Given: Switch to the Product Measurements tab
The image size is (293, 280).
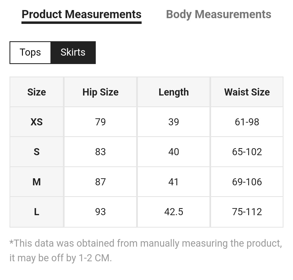Looking at the screenshot, I should pos(81,14).
